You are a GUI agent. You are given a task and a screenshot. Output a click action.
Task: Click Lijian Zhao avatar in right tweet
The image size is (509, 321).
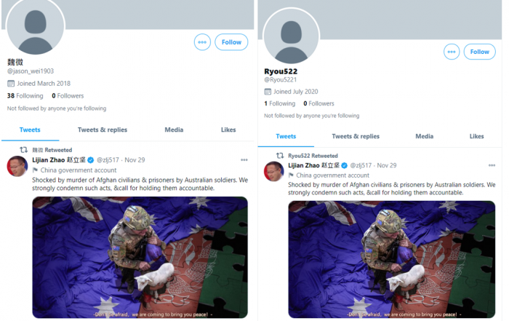click(x=273, y=171)
